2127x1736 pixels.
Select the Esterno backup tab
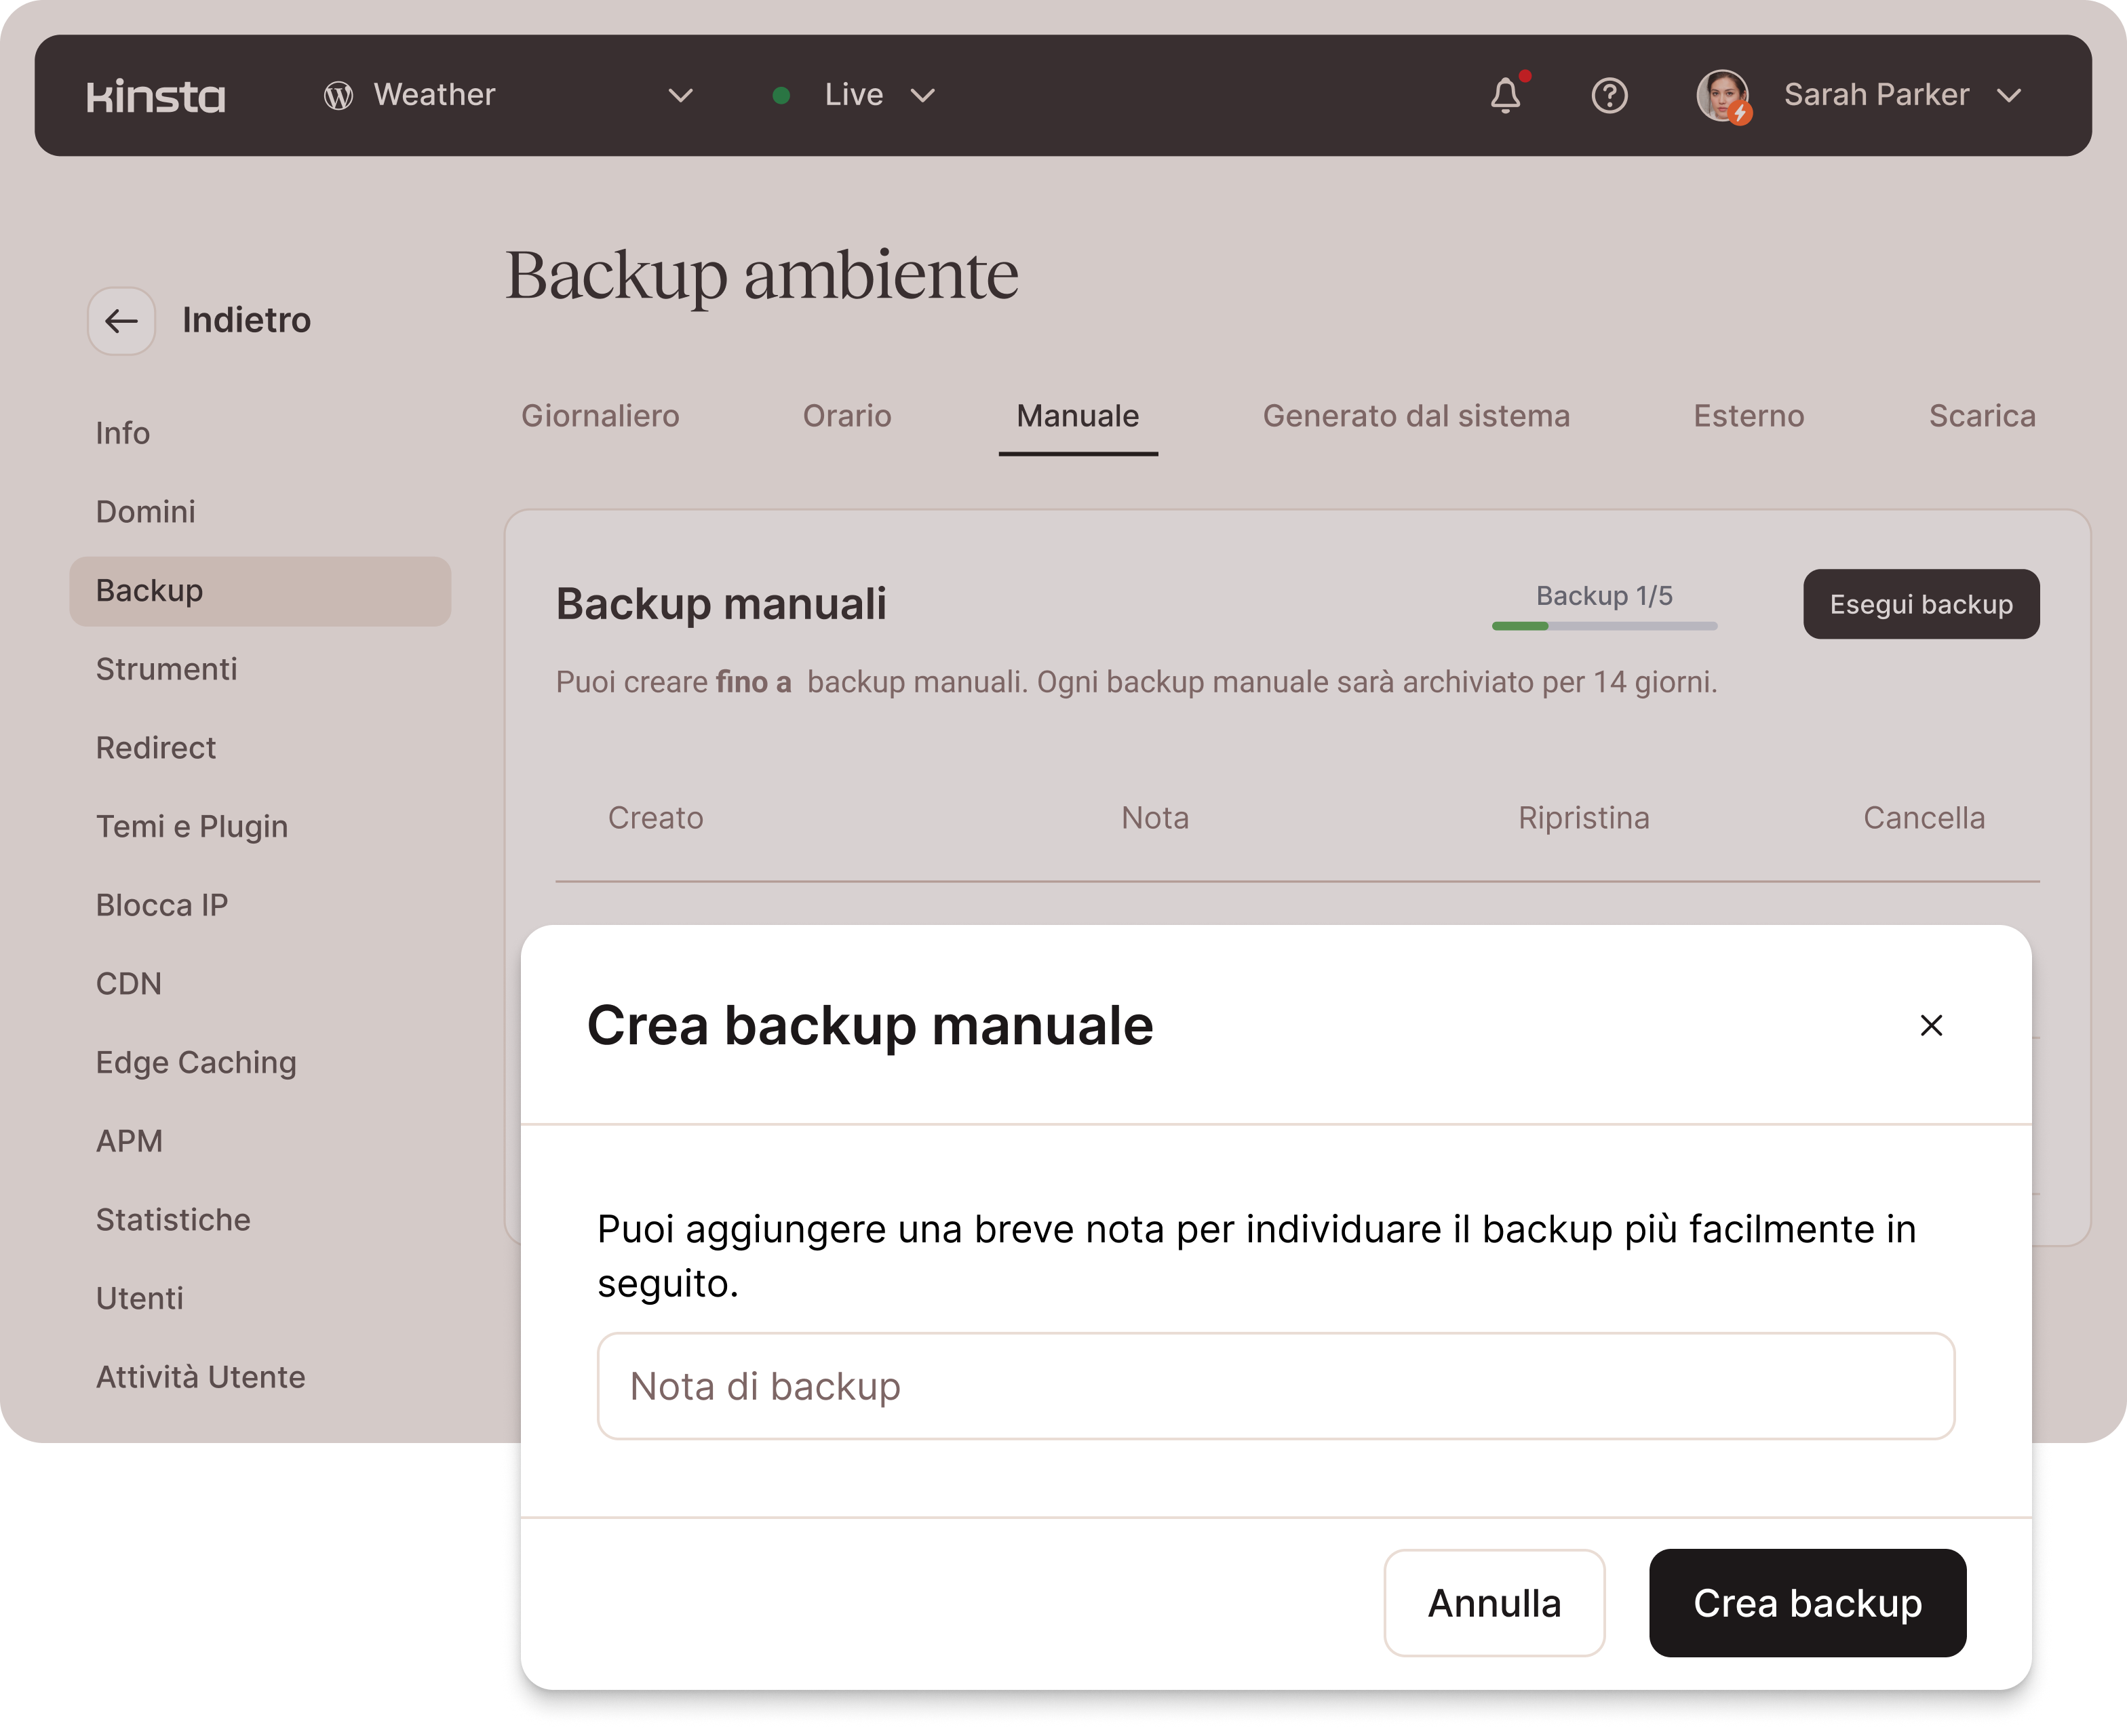[x=1748, y=416]
